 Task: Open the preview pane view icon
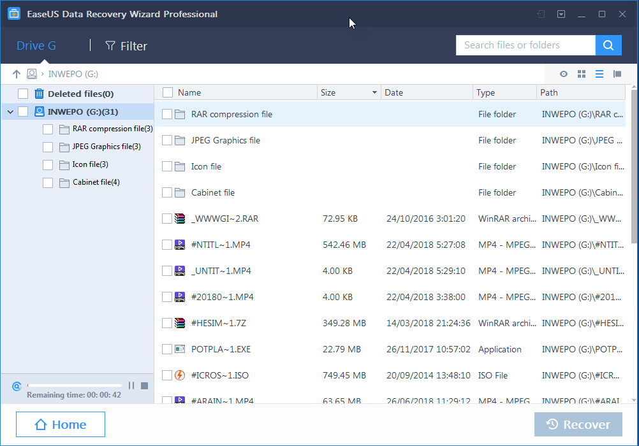pyautogui.click(x=617, y=74)
